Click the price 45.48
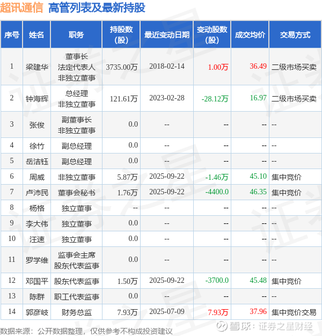Image resolution: width=322 pixels, height=336 pixels. [258, 280]
